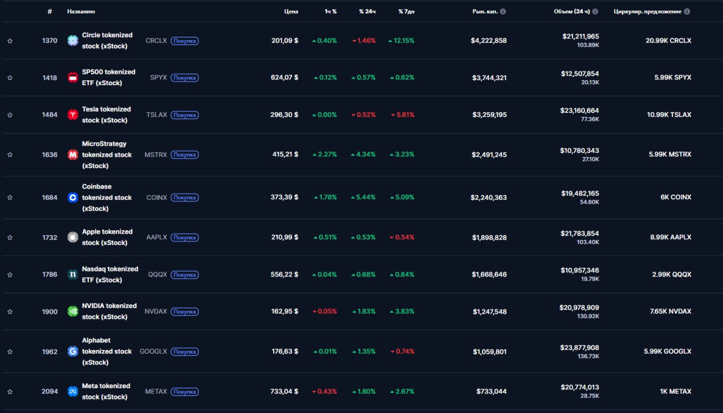Click the MicroStrategy tokenized stock logo

pos(72,155)
